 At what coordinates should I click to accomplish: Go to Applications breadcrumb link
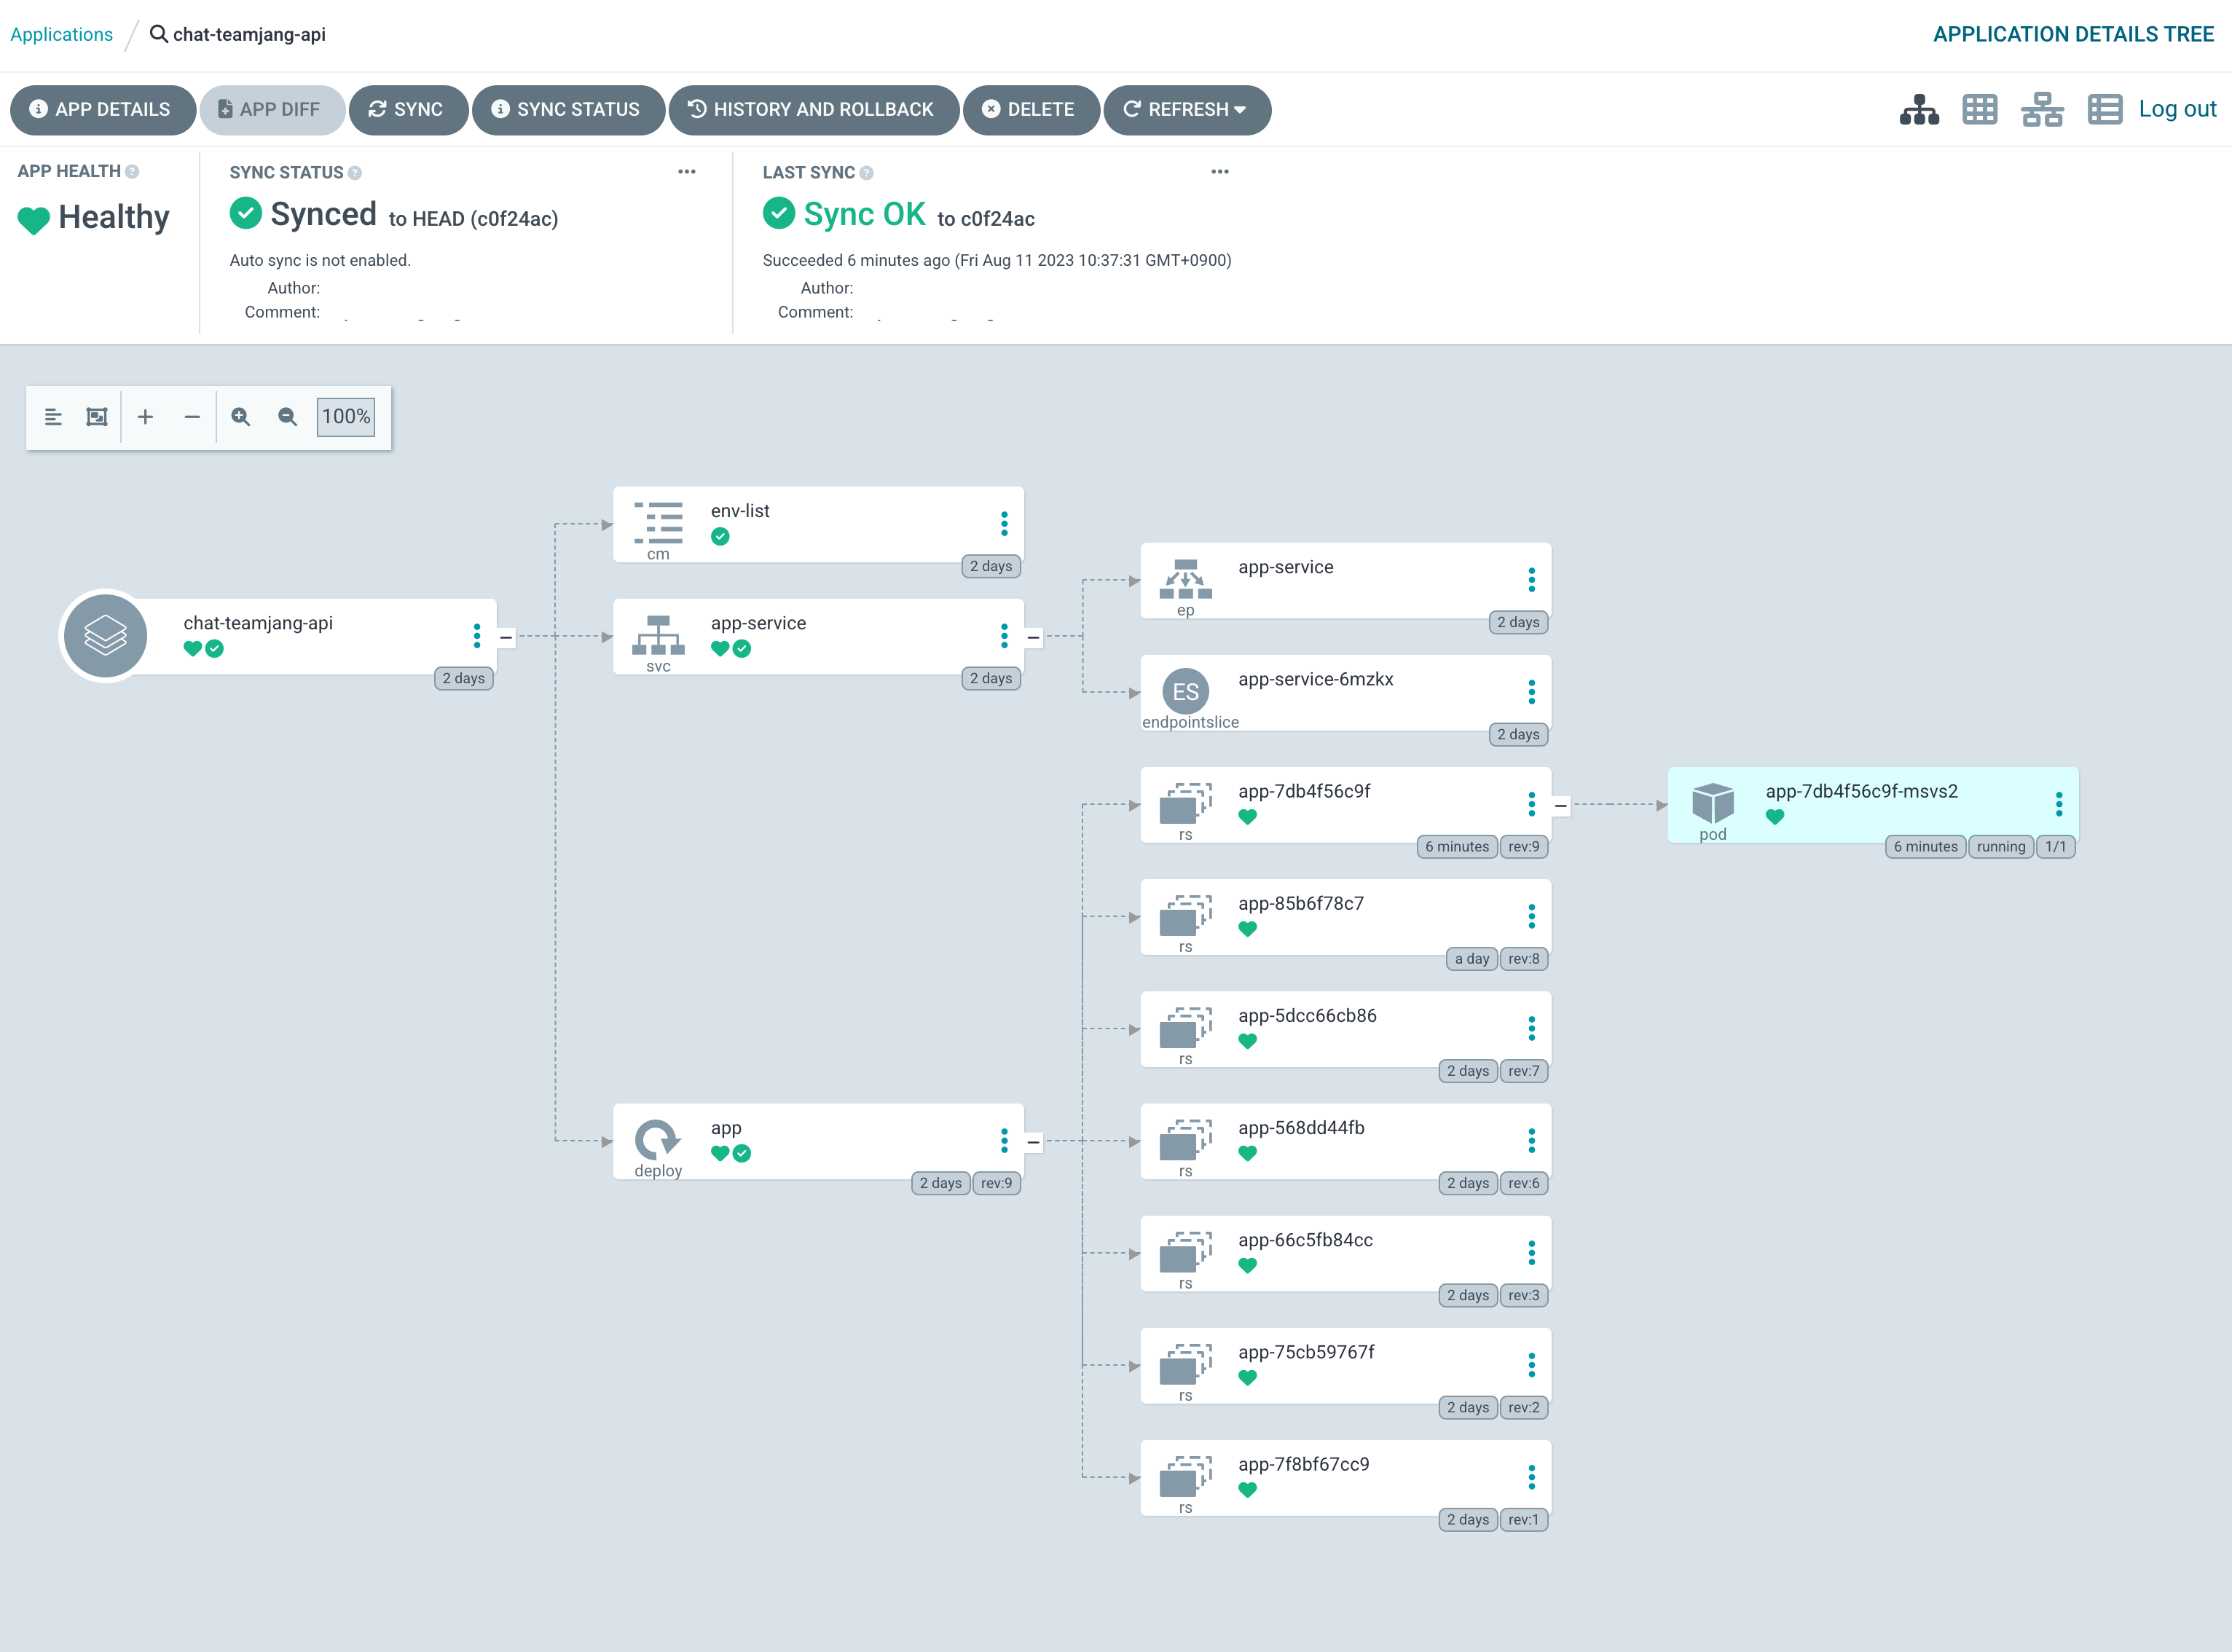61,34
